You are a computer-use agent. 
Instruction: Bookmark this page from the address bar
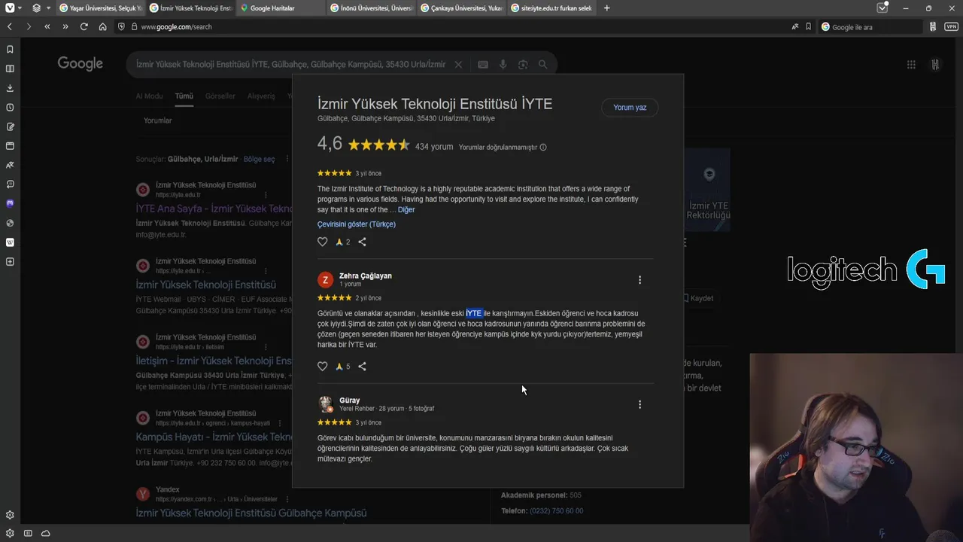tap(809, 26)
